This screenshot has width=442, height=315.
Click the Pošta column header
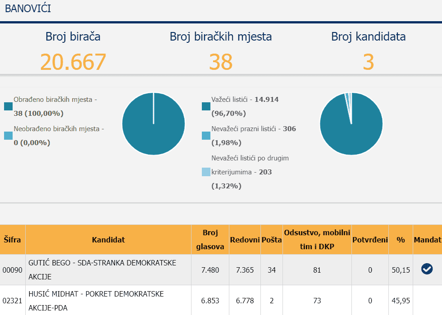pyautogui.click(x=271, y=240)
